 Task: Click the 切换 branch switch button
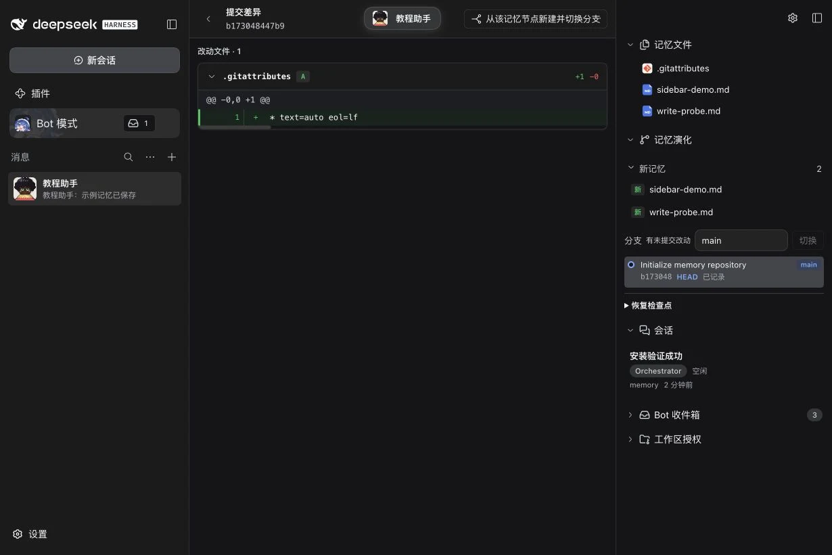tap(808, 240)
